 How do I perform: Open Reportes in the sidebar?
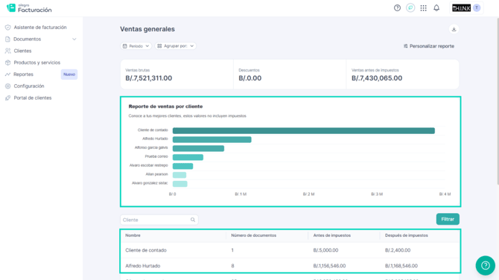pyautogui.click(x=23, y=74)
